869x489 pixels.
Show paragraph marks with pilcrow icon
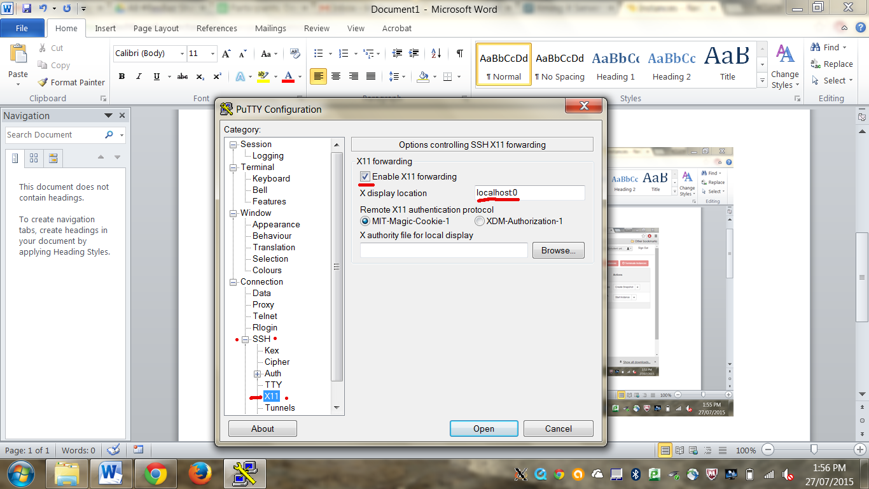tap(459, 53)
